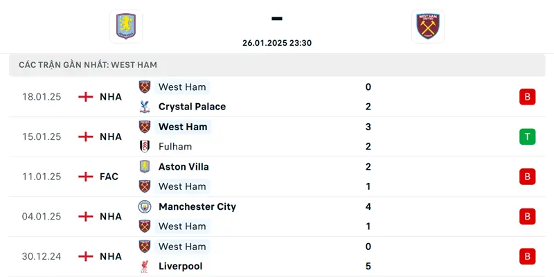Click the Crystal Palace club crest
The height and width of the screenshot is (277, 554).
pyautogui.click(x=145, y=107)
